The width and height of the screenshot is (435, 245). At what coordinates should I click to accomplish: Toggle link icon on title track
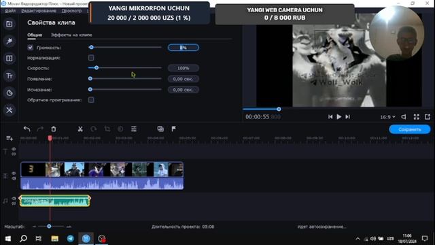(14, 154)
